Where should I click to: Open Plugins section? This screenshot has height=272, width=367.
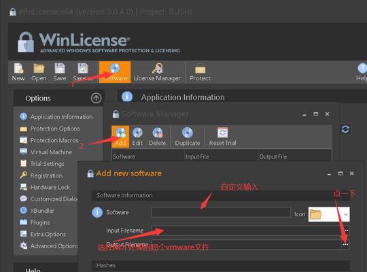35,222
